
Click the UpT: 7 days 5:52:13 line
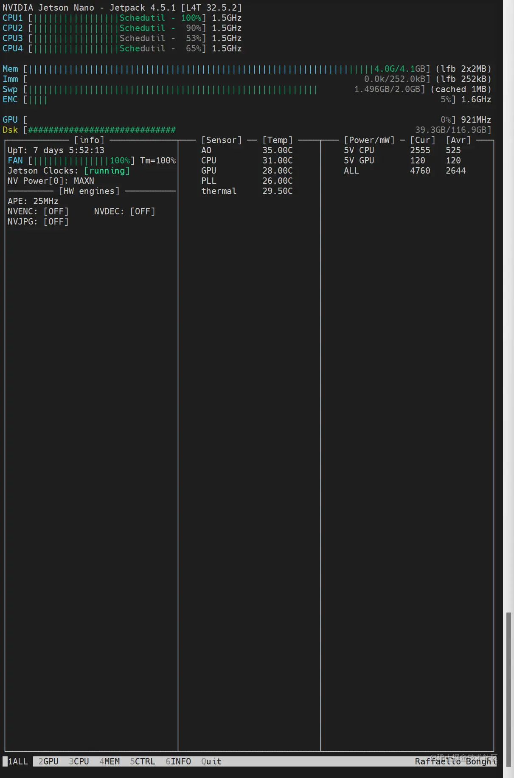(56, 150)
